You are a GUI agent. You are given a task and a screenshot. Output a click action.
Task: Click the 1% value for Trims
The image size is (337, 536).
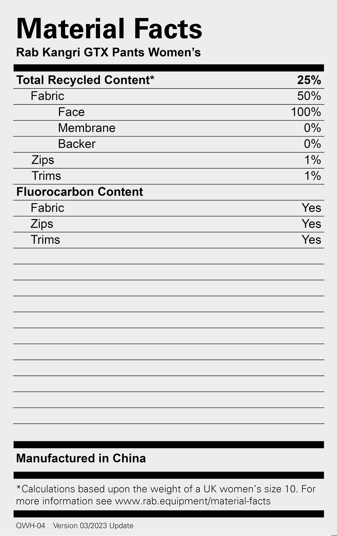(x=312, y=176)
